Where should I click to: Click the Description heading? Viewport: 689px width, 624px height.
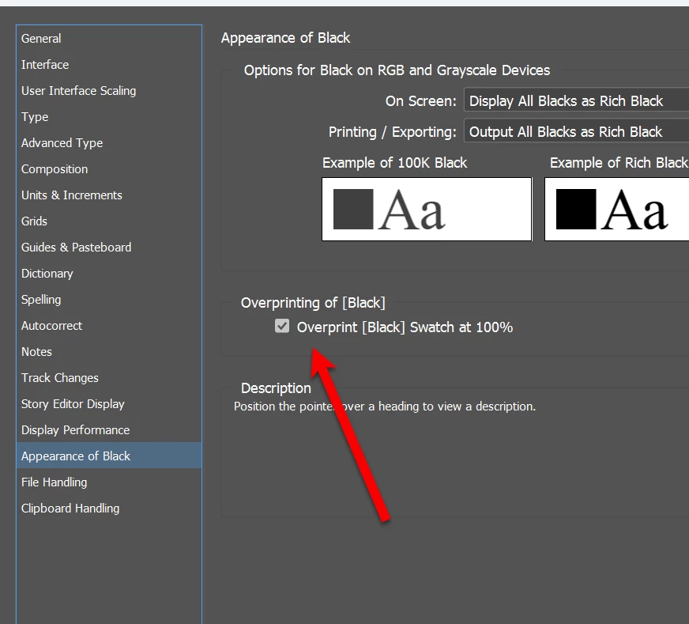pyautogui.click(x=276, y=388)
